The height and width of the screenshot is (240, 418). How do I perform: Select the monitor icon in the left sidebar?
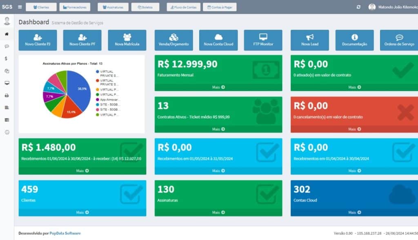click(x=7, y=83)
